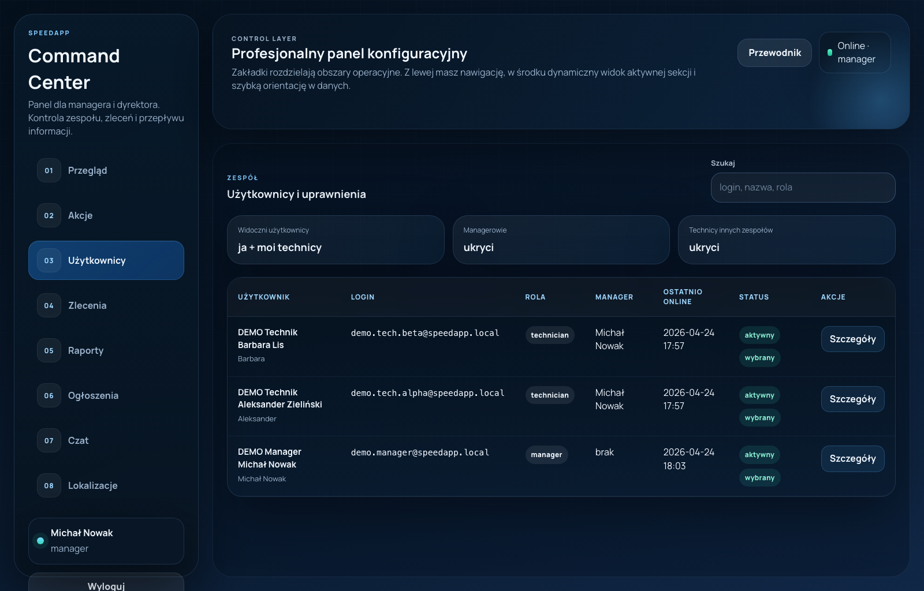Click the status dot beside Michał Nowak
This screenshot has width=924, height=591.
coord(40,541)
